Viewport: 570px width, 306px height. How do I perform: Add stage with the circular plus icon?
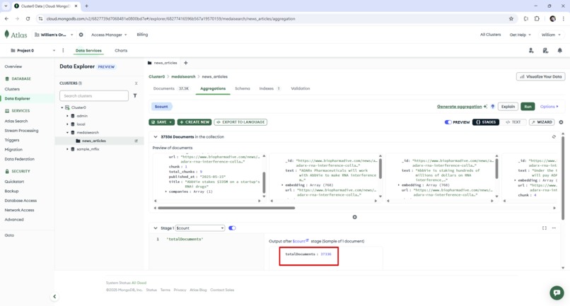(354, 217)
